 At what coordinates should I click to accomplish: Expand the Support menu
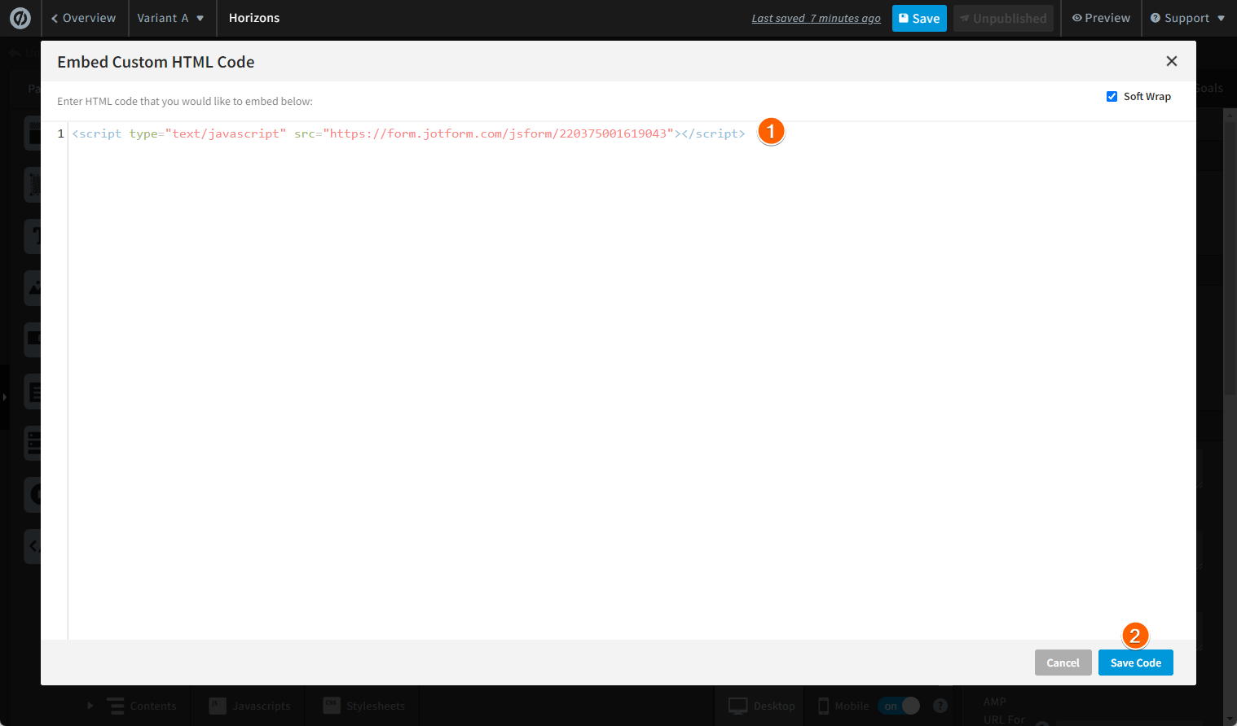pos(1187,18)
